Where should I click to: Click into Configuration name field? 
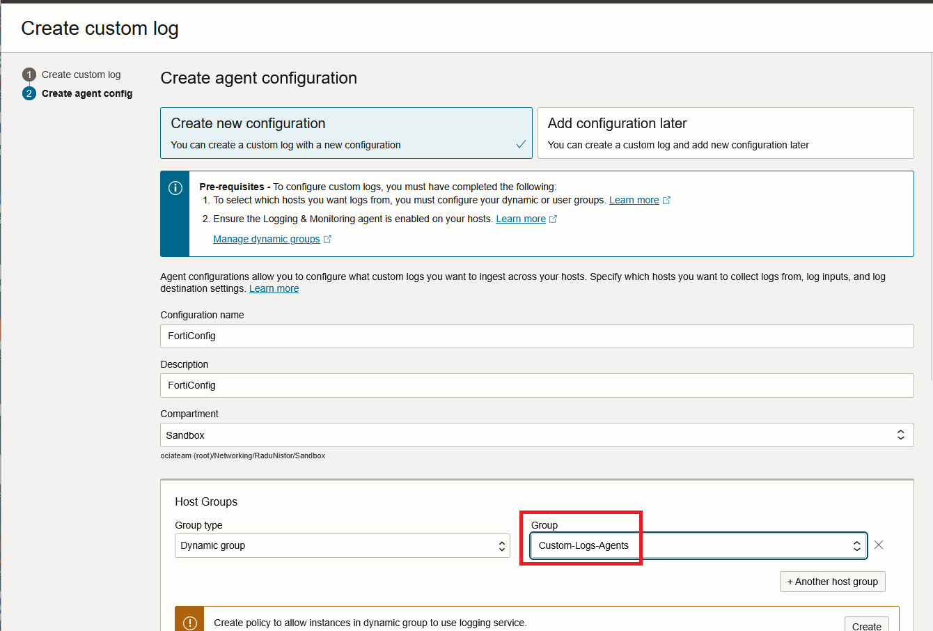point(536,336)
